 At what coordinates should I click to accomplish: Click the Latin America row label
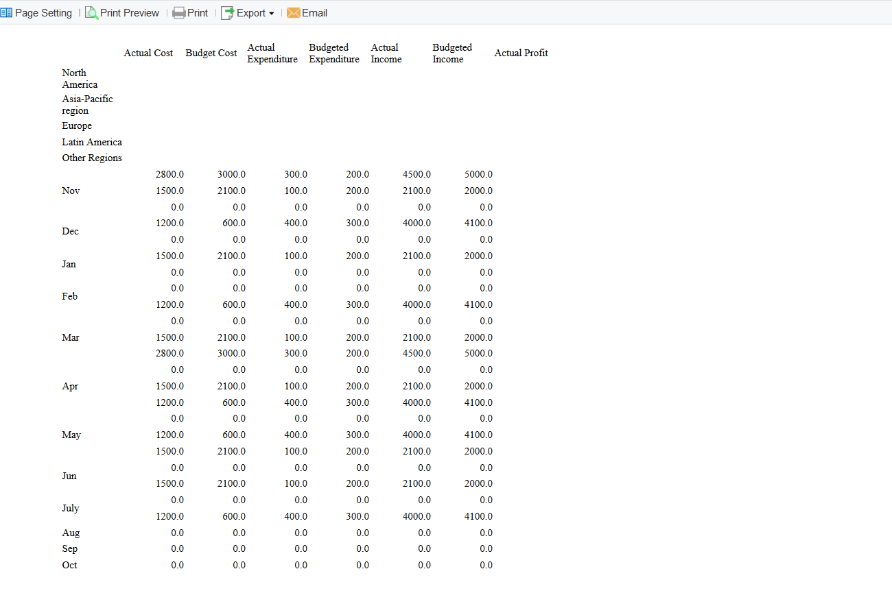[x=92, y=142]
